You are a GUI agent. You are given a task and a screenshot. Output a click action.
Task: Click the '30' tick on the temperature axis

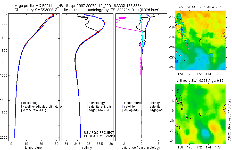pyautogui.click(x=56, y=144)
